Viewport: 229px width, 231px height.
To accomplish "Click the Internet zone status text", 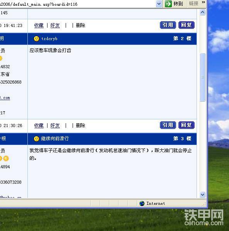I will (x=156, y=203).
